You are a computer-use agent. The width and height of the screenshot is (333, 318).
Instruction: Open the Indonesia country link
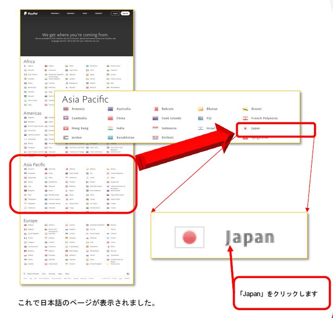pos(169,128)
